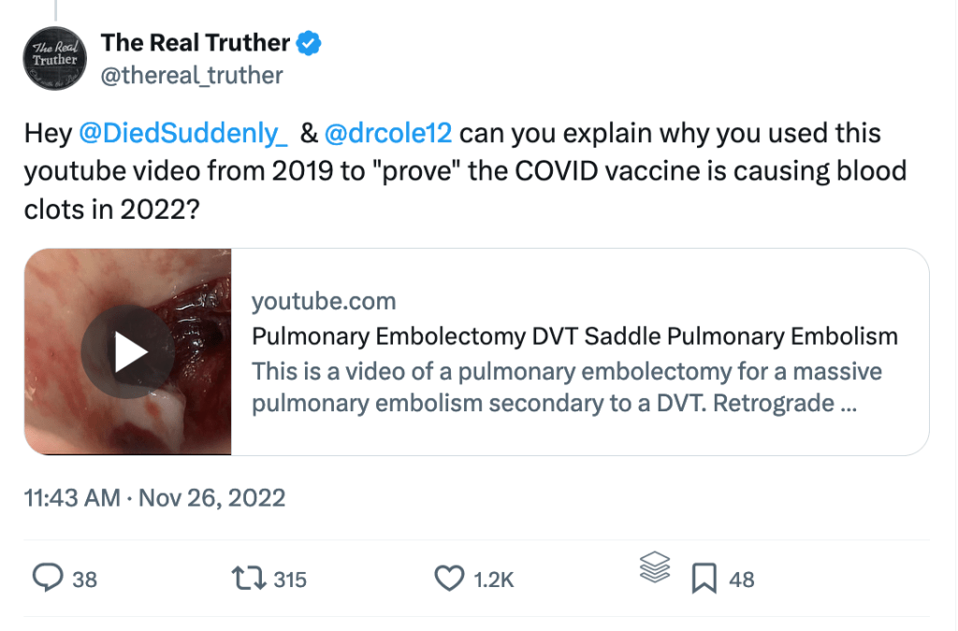Open the Pulmonary Embolectomy video title

tap(574, 336)
